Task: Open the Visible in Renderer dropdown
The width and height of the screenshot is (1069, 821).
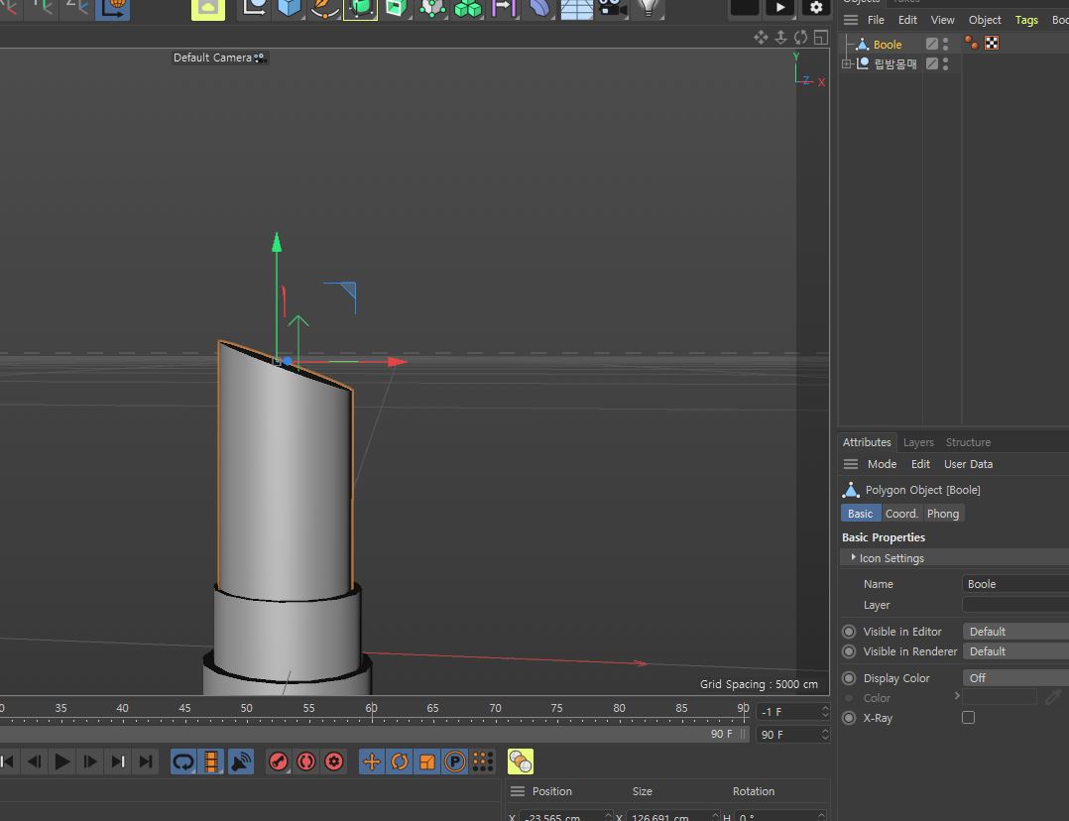Action: click(1015, 651)
